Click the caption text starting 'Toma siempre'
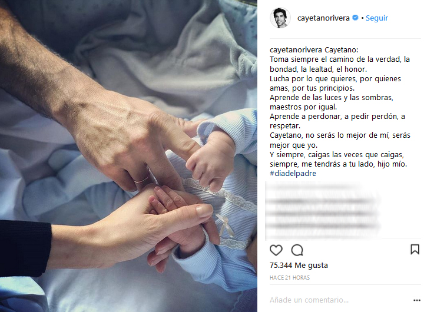The width and height of the screenshot is (424, 312). [340, 64]
